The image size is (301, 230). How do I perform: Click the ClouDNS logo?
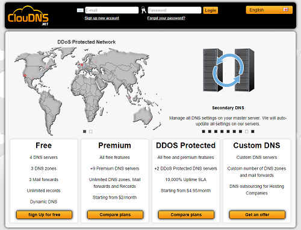coord(28,16)
